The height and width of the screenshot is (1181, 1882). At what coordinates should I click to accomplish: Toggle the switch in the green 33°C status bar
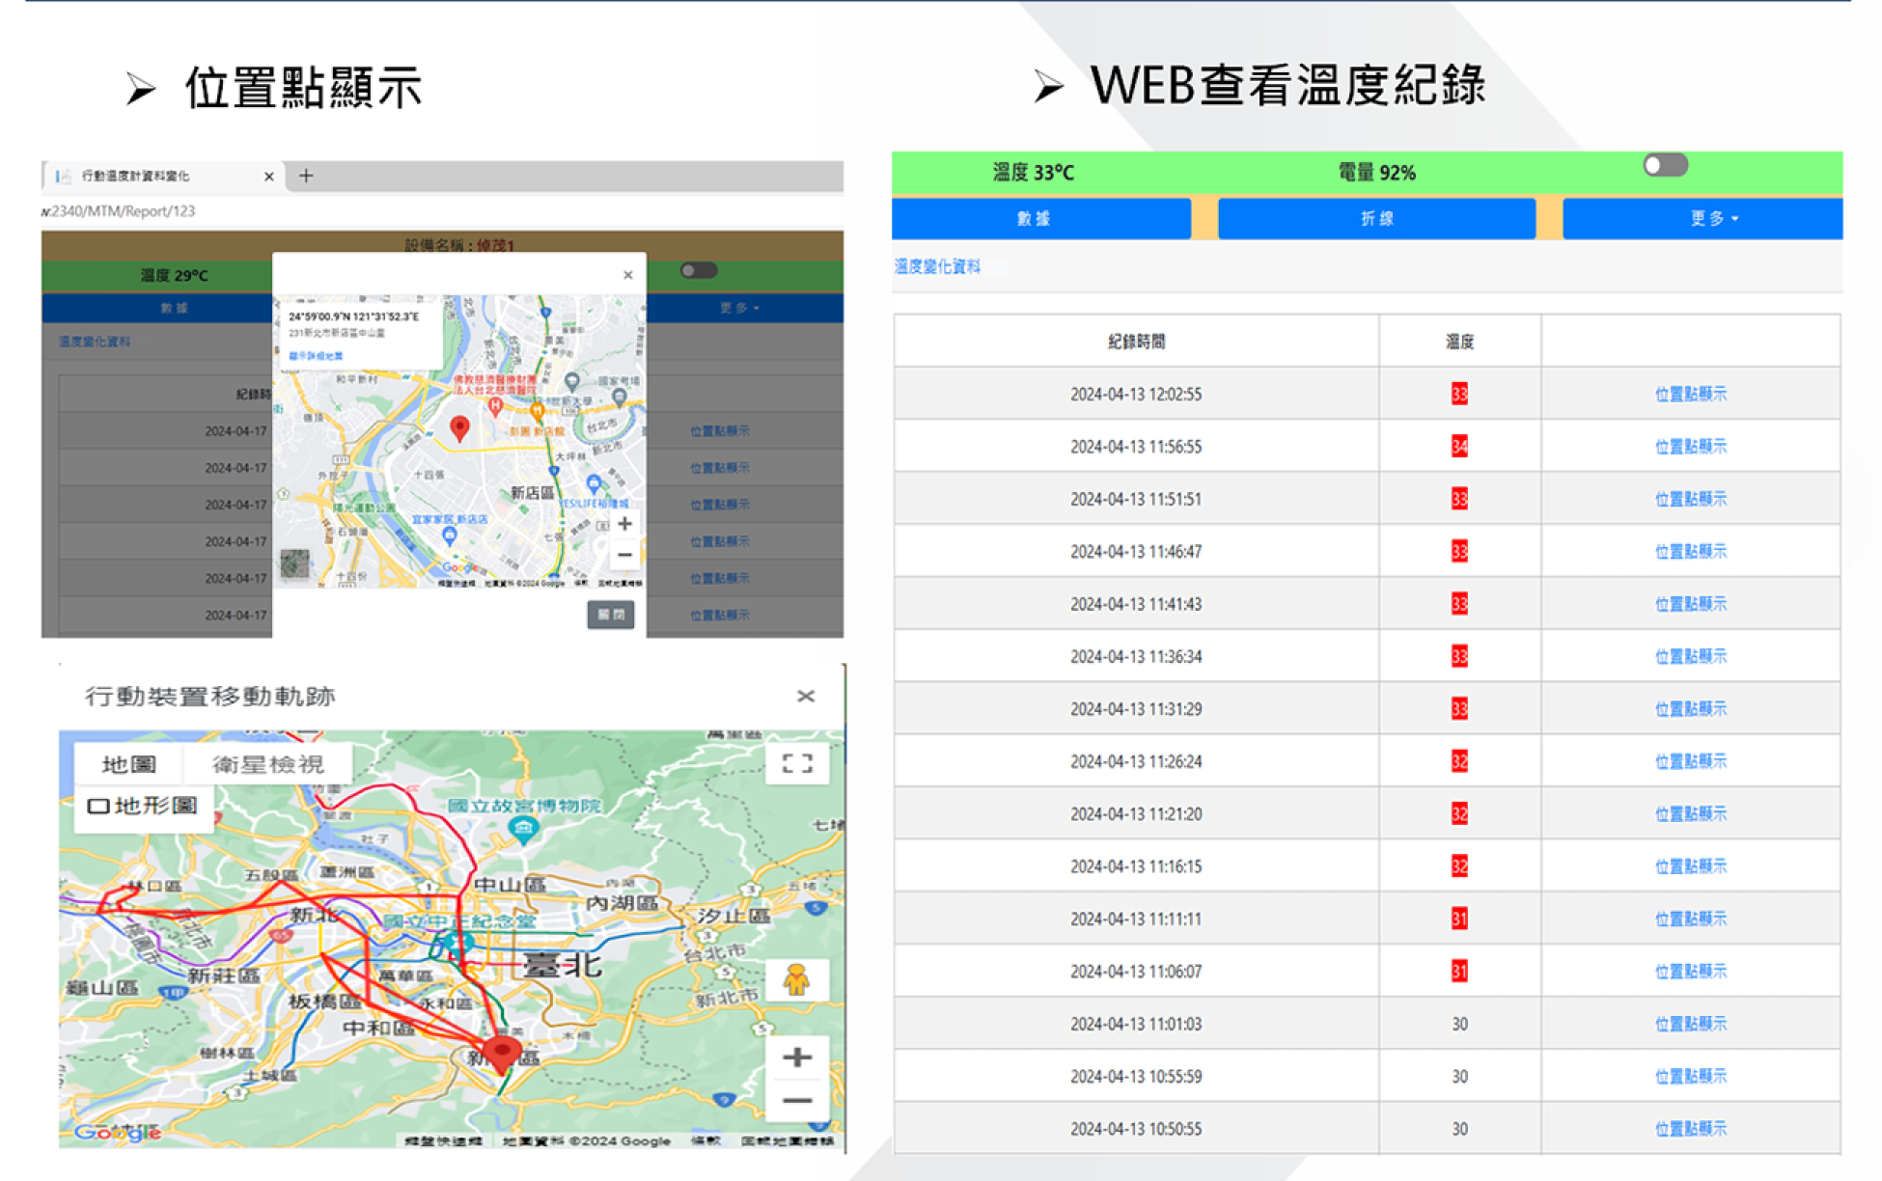point(1665,166)
